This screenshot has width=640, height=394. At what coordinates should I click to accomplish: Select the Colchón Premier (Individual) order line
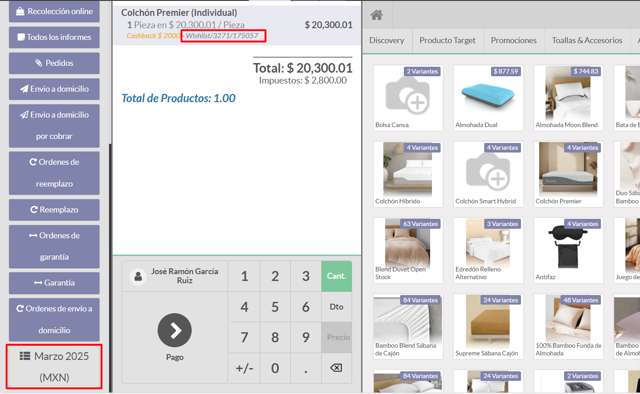(237, 25)
